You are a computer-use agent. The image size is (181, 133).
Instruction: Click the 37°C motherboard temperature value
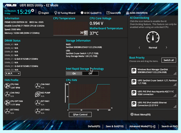94,33
